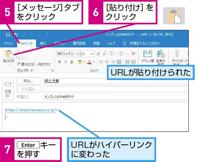The height and width of the screenshot is (162, 198).
Task: Click the CC input field
Action: (116, 89)
